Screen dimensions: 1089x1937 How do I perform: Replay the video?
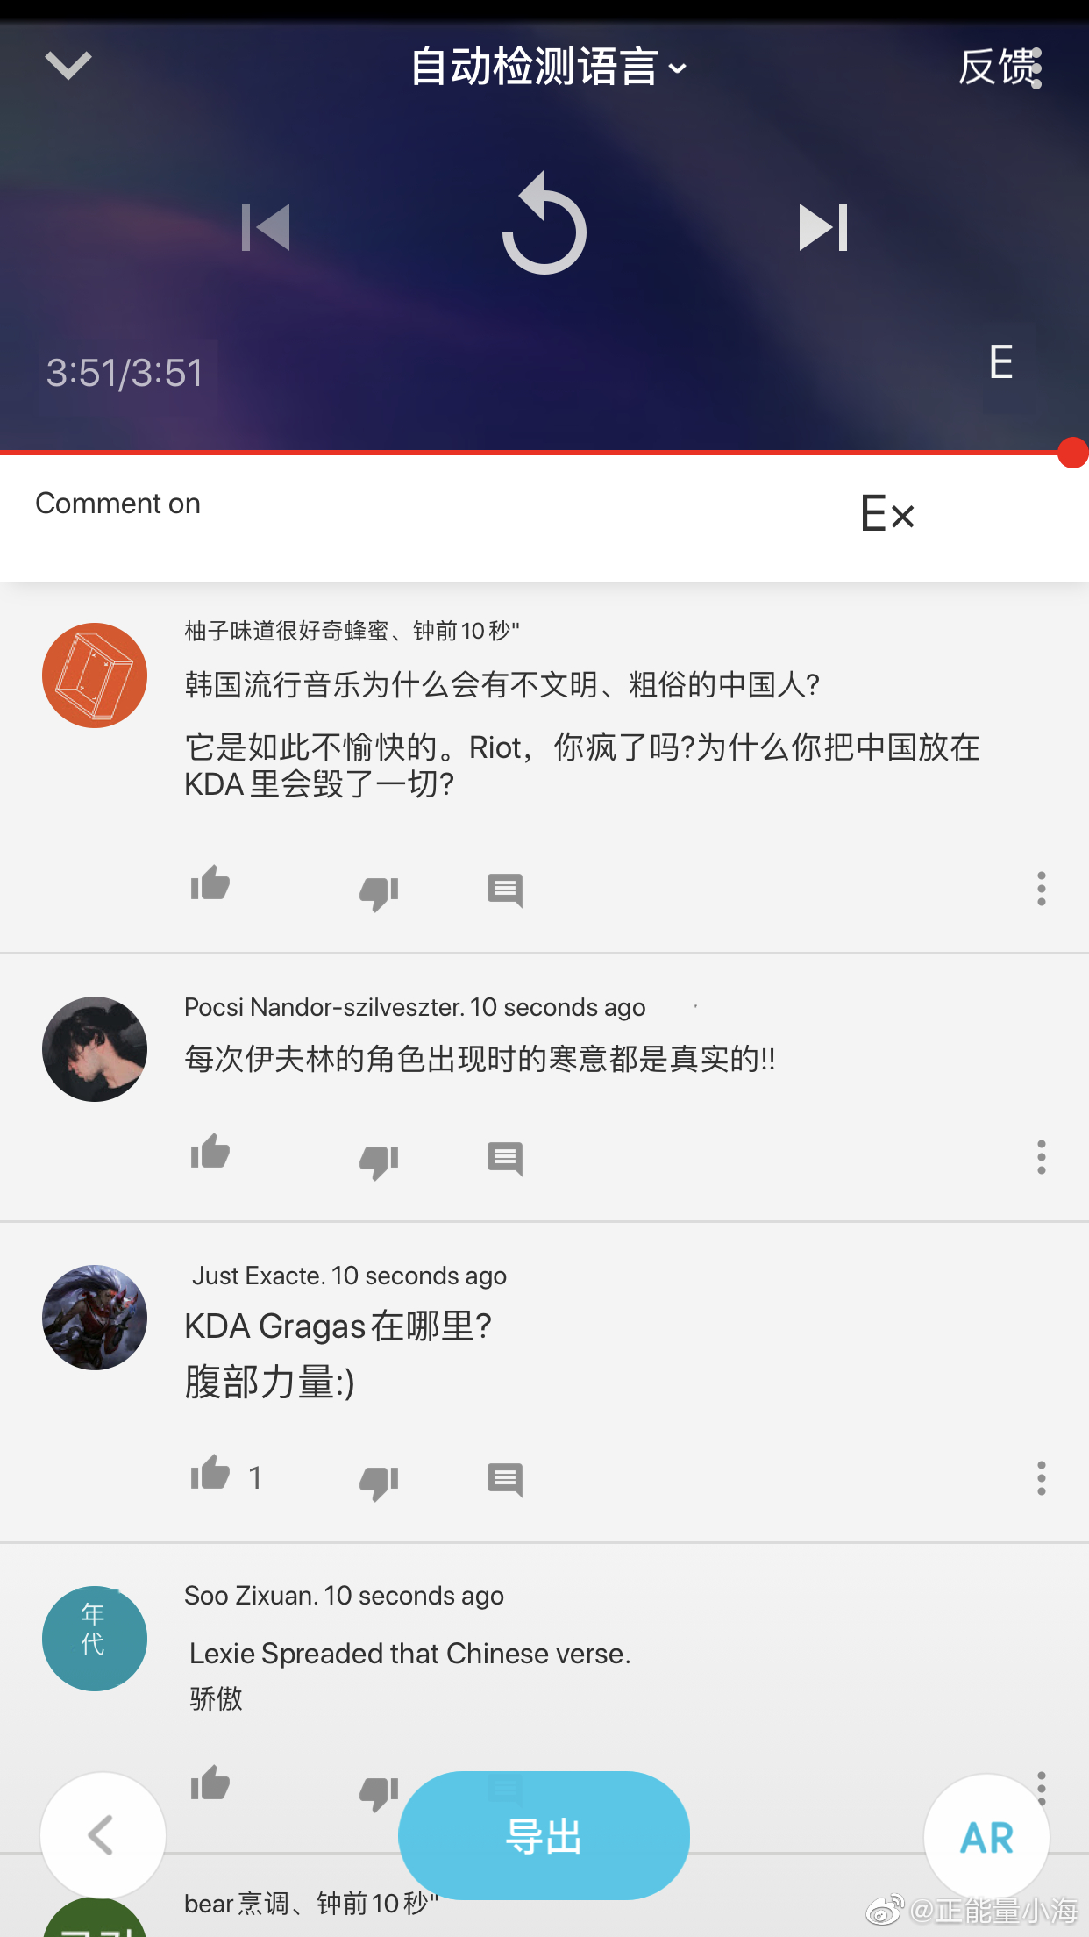coord(544,223)
